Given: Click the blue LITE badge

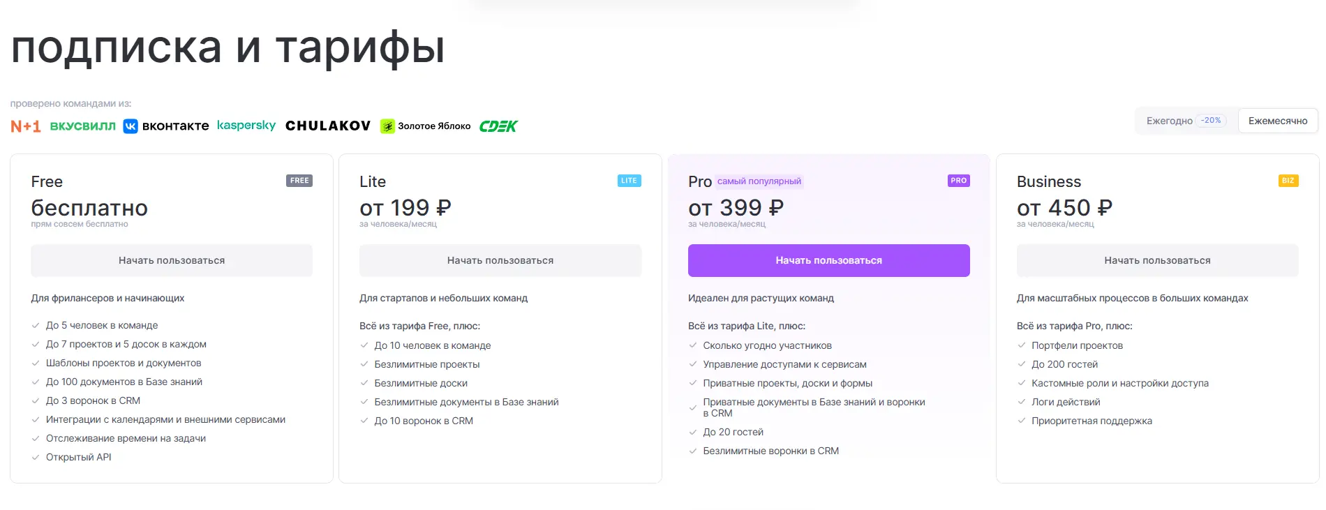Looking at the screenshot, I should click(x=629, y=181).
